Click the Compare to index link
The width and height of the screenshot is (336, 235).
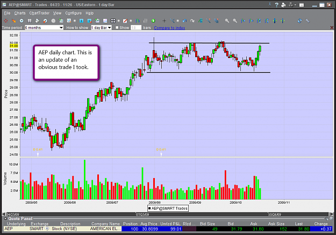169,27
